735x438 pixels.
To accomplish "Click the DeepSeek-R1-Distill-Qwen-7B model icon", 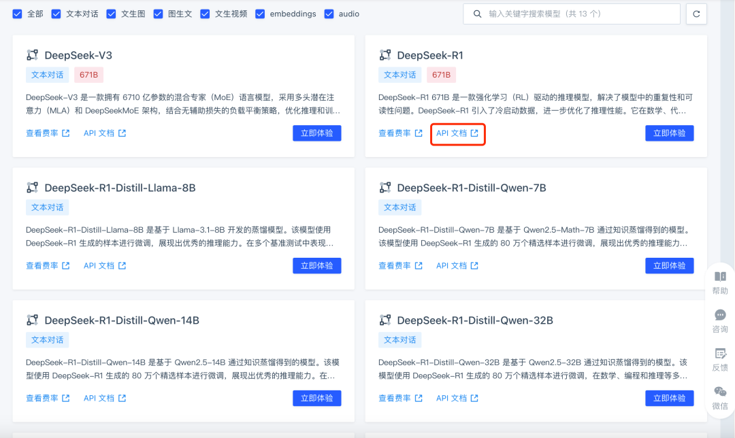I will [x=385, y=188].
